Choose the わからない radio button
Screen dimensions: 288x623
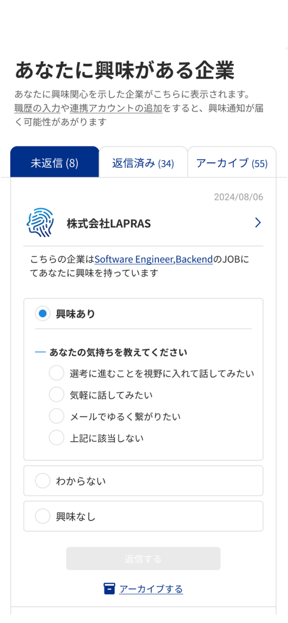pos(42,481)
